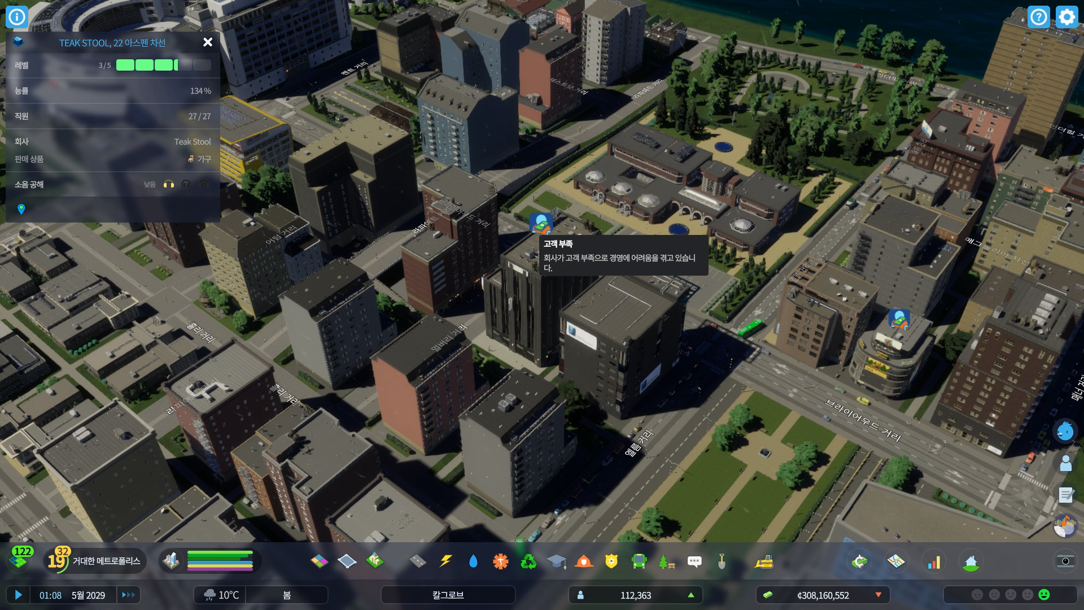
Task: Toggle the play/pause simulation button
Action: [18, 595]
